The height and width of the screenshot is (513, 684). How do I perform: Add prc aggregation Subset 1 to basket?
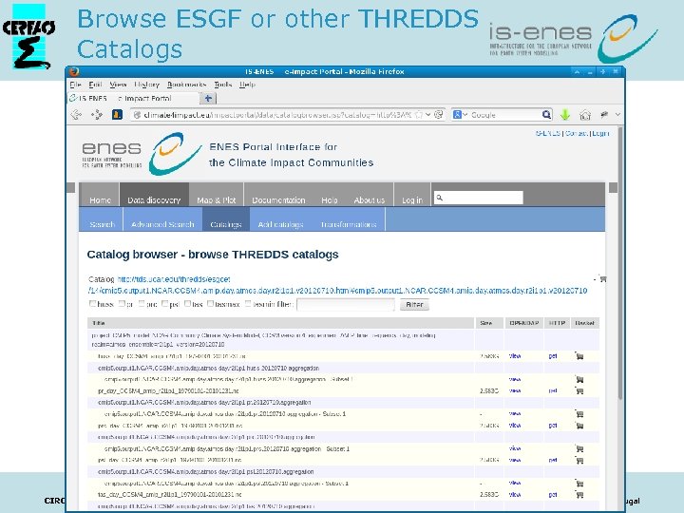tap(579, 448)
